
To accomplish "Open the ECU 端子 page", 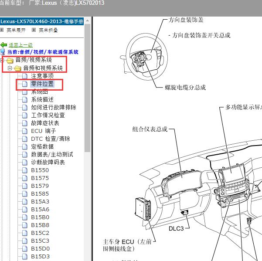I will [x=44, y=131].
